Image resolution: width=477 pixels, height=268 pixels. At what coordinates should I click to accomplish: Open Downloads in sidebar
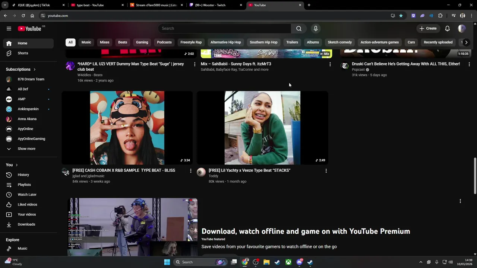point(28,224)
